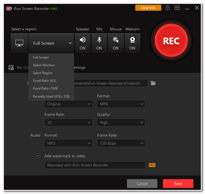The image size is (205, 194).
Task: Click the iFun Screen Recorder logo icon
Action: (x=9, y=9)
